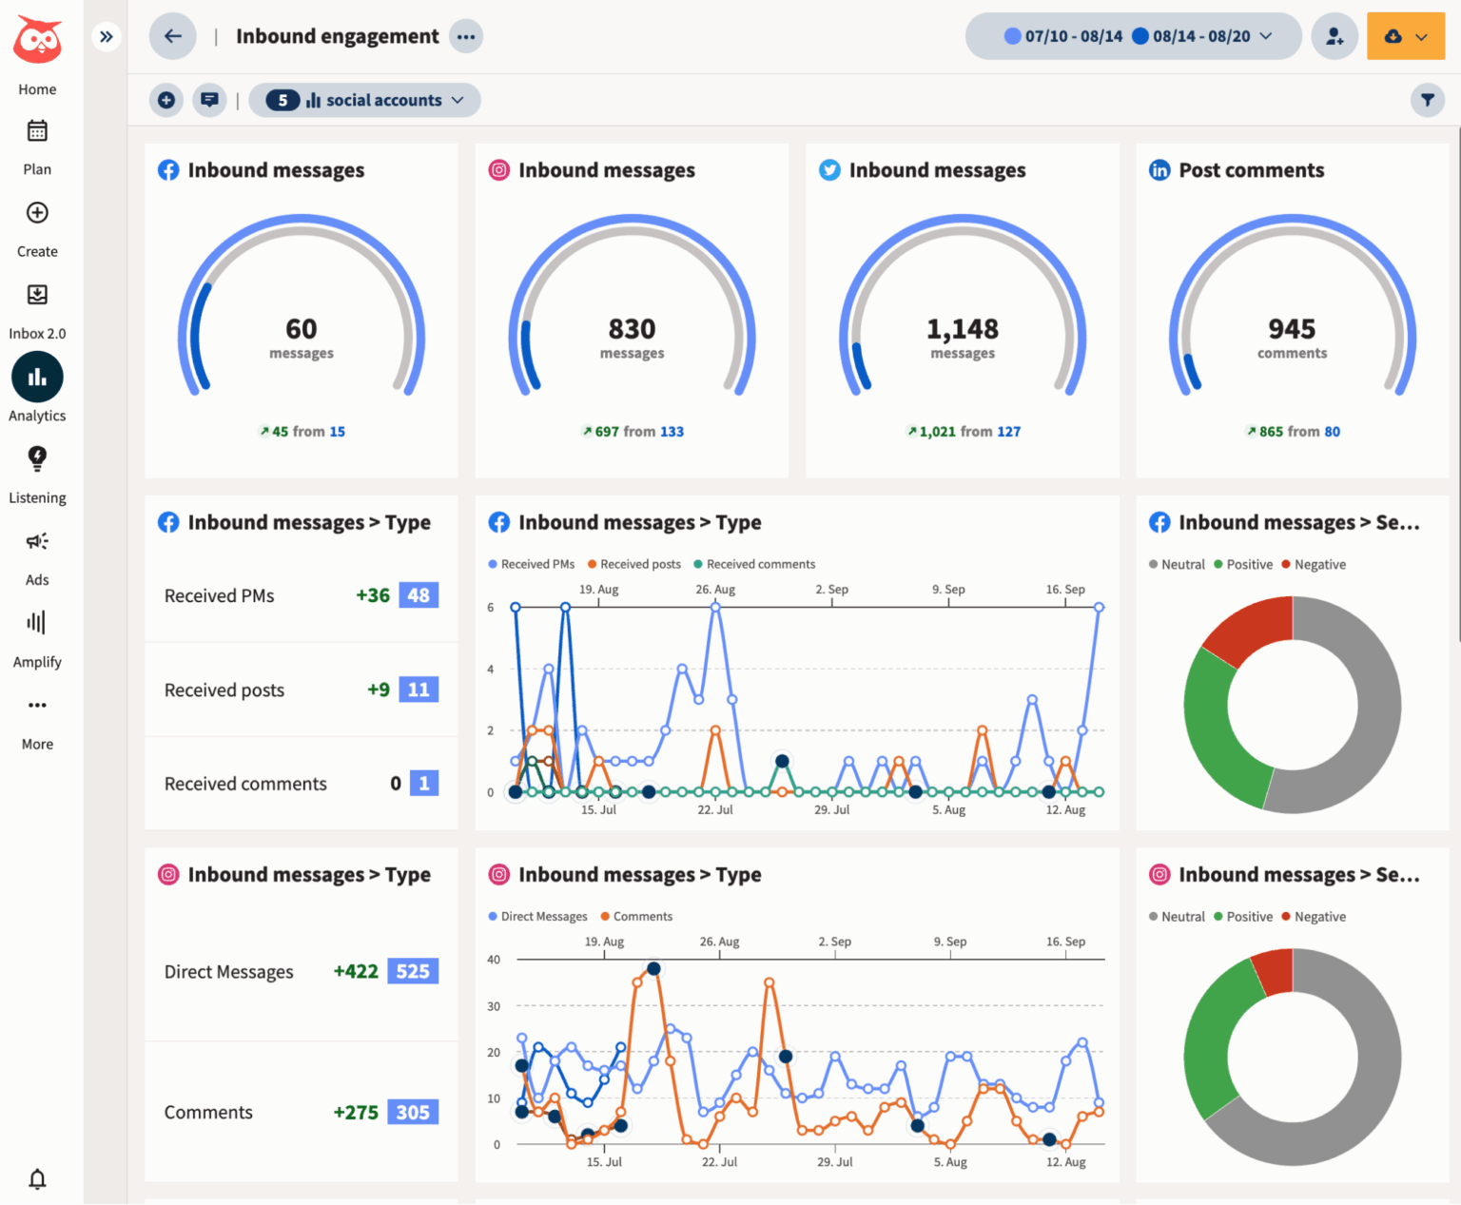Viewport: 1461px width, 1205px height.
Task: Open the Inbound engagement overflow menu
Action: 466,36
